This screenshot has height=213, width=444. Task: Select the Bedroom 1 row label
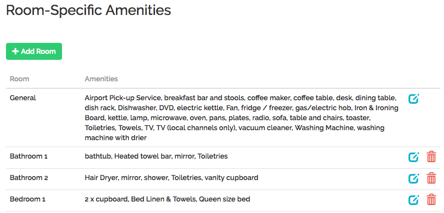coord(28,199)
